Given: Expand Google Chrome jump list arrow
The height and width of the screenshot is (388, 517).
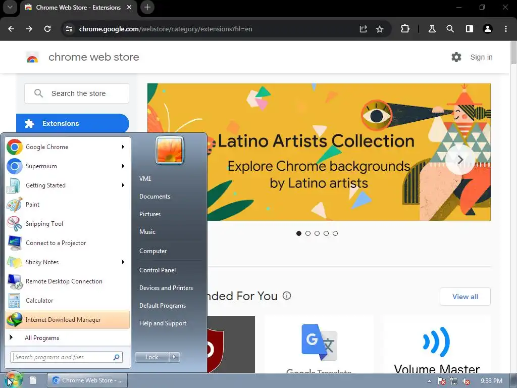Looking at the screenshot, I should tap(123, 147).
